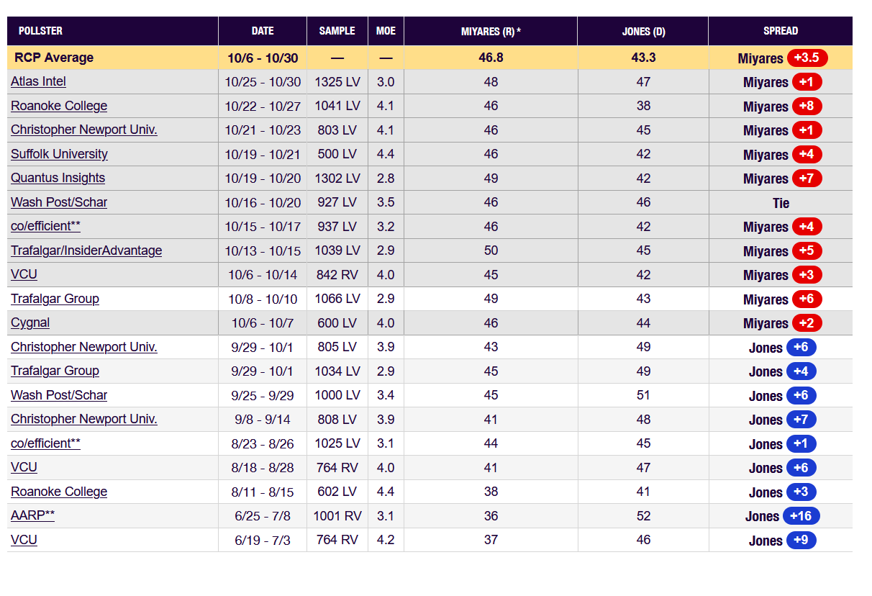Click the Cygnal pollster link

[x=30, y=323]
